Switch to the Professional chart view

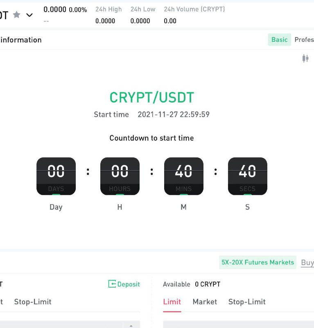(304, 39)
